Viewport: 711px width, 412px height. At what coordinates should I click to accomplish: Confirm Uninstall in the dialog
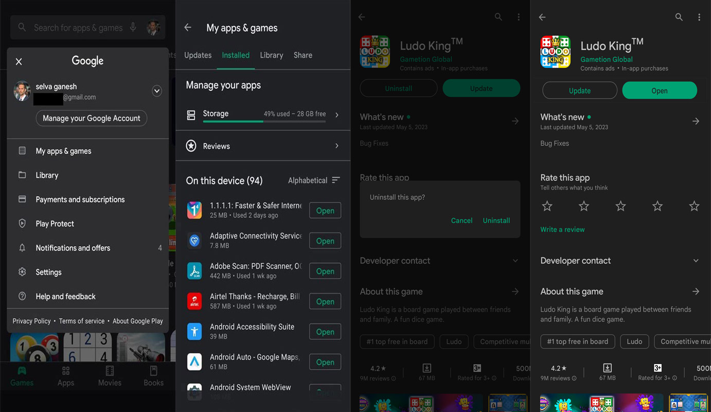496,220
